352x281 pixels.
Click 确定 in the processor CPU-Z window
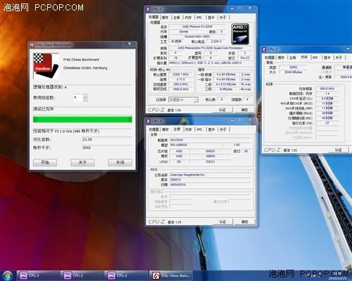[244, 110]
